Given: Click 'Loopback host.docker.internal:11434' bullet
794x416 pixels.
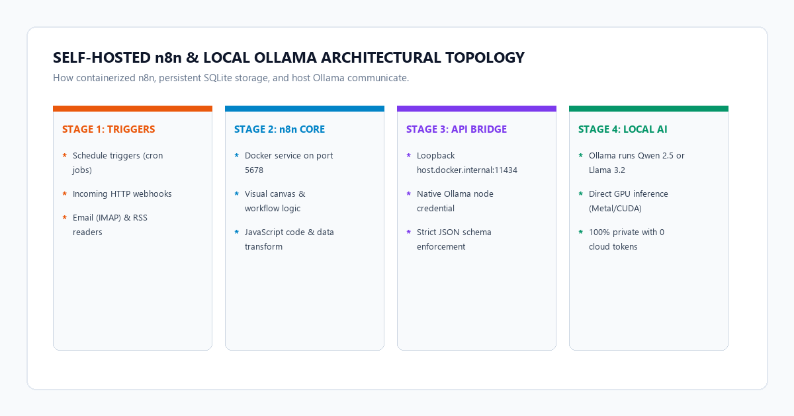Looking at the screenshot, I should (462, 163).
